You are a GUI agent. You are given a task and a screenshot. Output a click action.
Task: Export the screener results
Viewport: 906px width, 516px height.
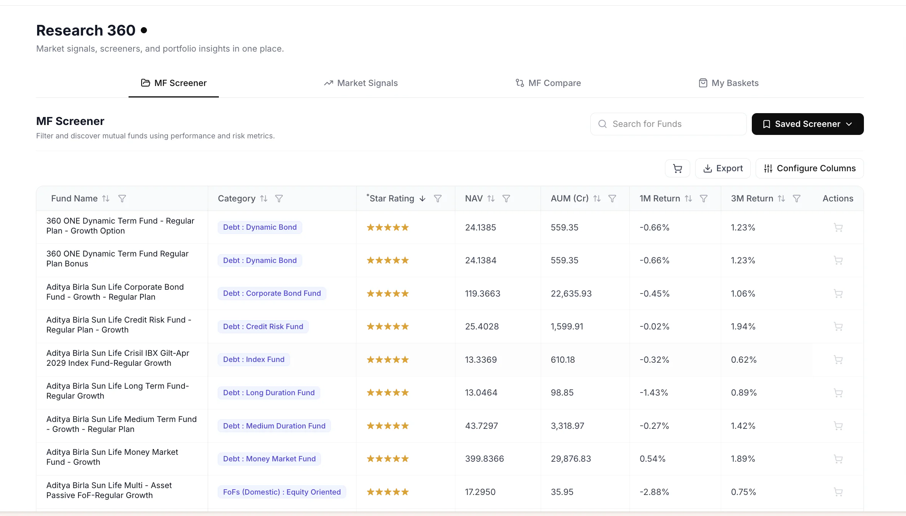click(723, 168)
